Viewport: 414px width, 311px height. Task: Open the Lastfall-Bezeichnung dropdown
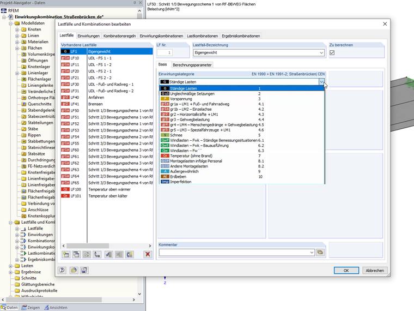tap(321, 52)
